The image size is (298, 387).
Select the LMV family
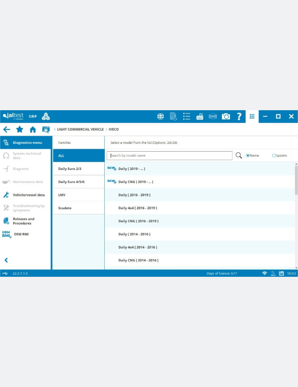pos(79,195)
